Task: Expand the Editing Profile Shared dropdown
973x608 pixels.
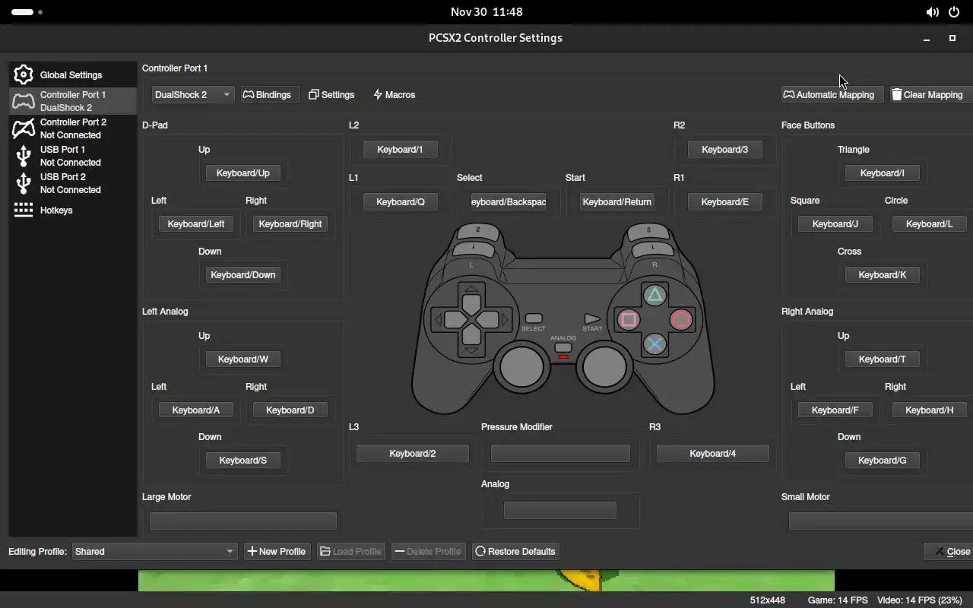Action: [x=154, y=552]
